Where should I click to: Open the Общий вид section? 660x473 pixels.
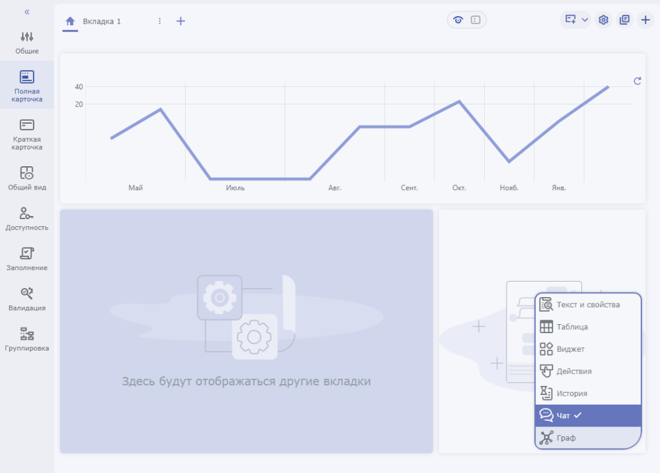(27, 179)
